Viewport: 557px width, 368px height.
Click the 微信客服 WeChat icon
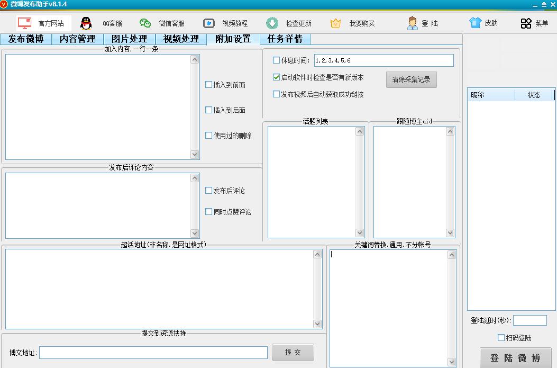coord(145,23)
